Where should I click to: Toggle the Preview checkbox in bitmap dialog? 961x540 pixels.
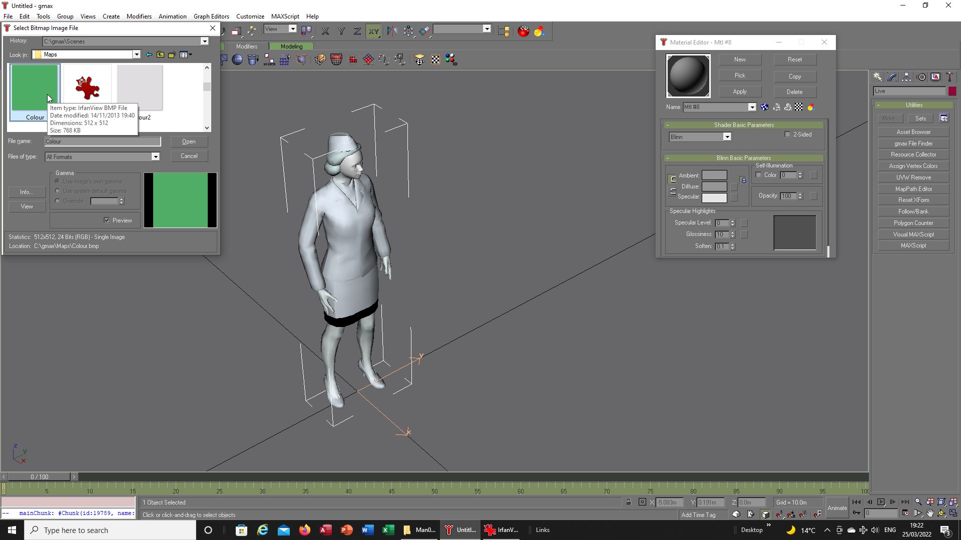point(107,220)
